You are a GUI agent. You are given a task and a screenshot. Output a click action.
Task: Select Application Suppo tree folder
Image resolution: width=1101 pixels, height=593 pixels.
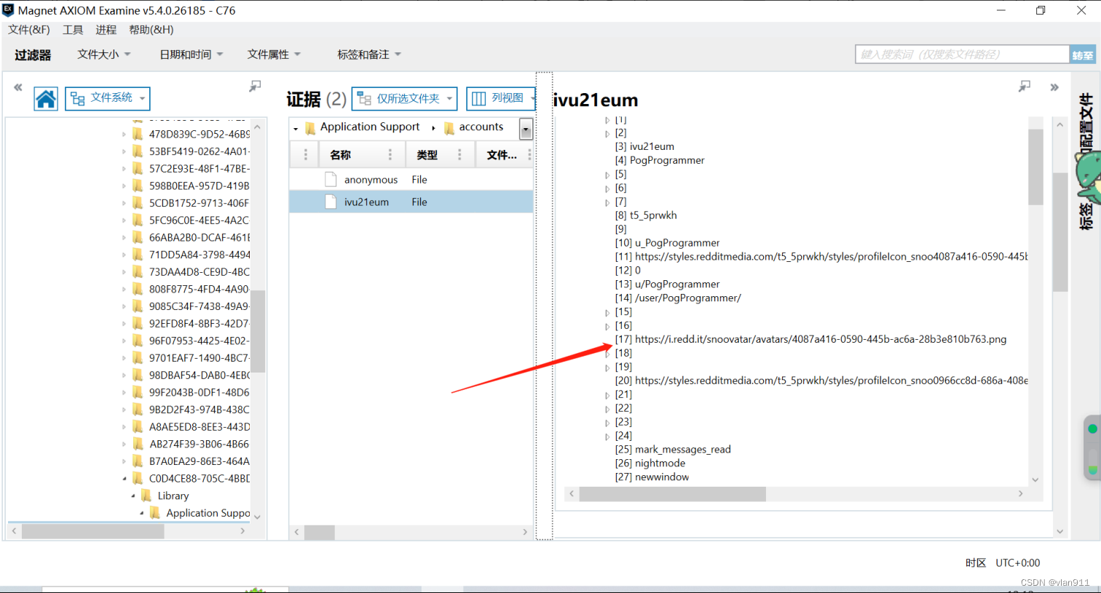tap(208, 513)
